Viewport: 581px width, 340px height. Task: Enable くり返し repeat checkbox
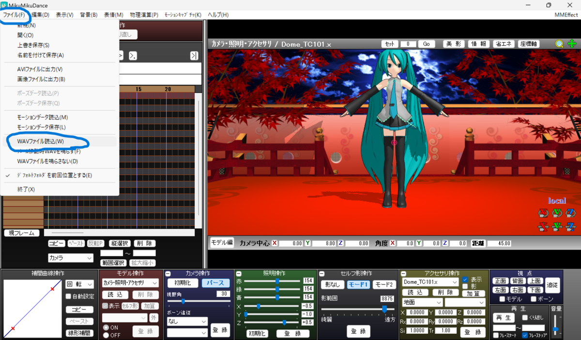(525, 318)
